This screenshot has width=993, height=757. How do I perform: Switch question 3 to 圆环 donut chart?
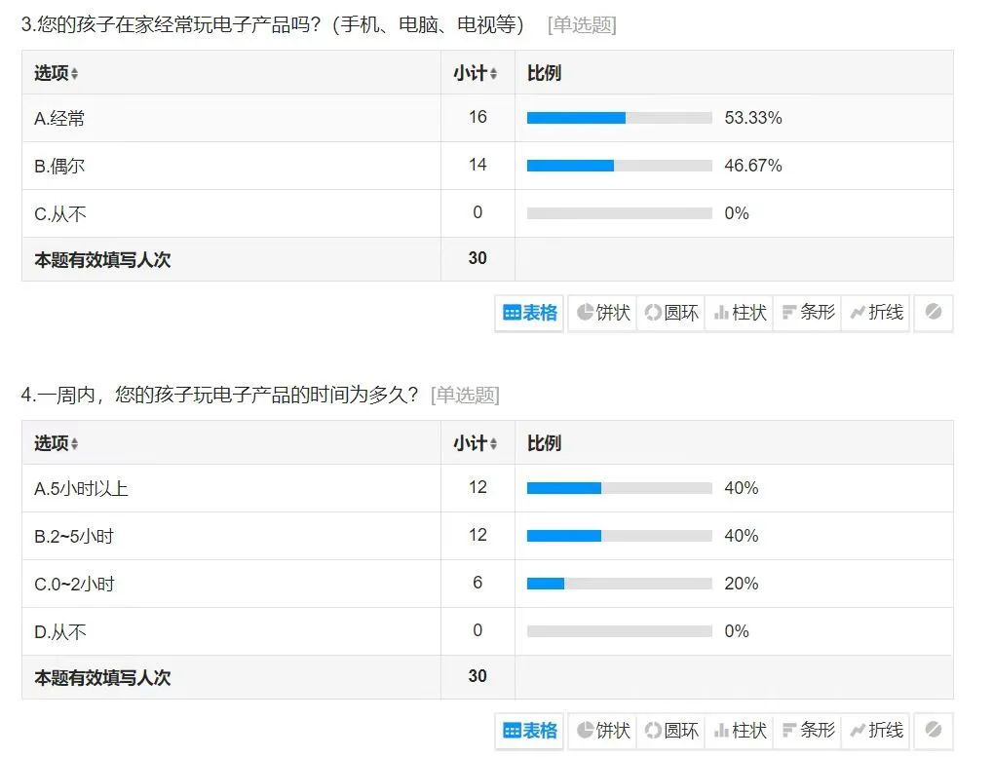(x=670, y=313)
